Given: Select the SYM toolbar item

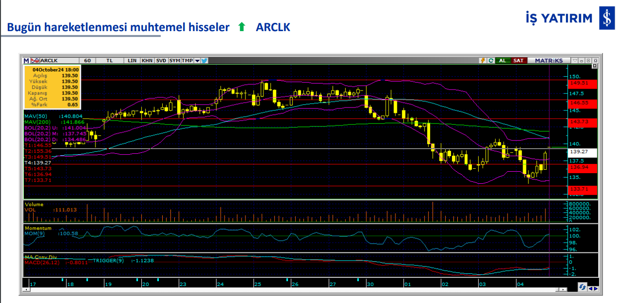Looking at the screenshot, I should point(175,61).
